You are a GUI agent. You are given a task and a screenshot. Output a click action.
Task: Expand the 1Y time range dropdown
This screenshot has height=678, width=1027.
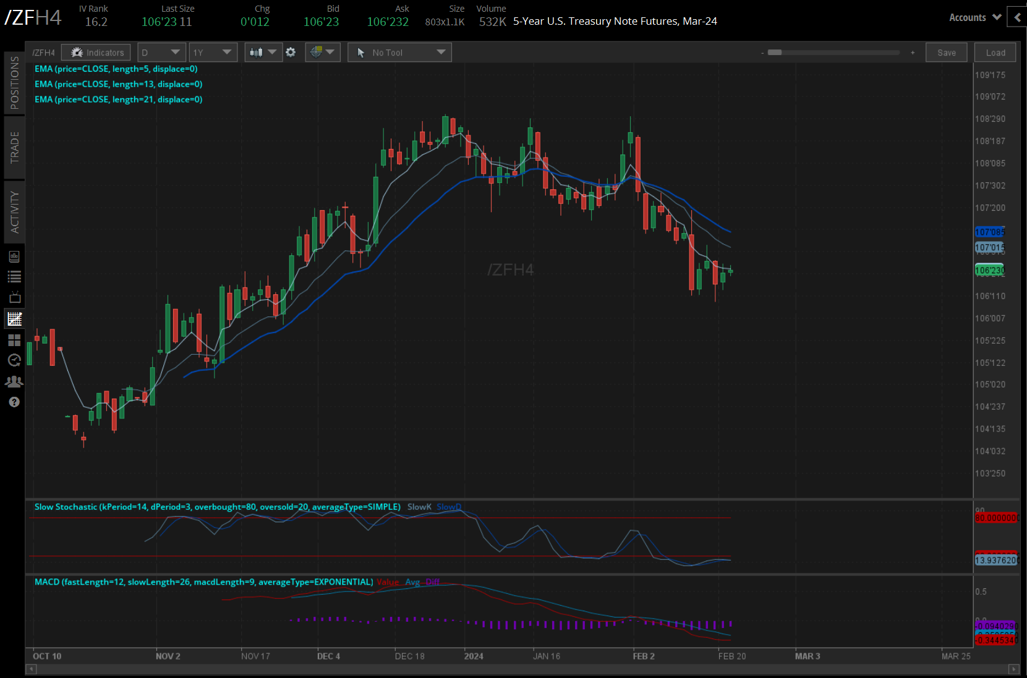[213, 53]
